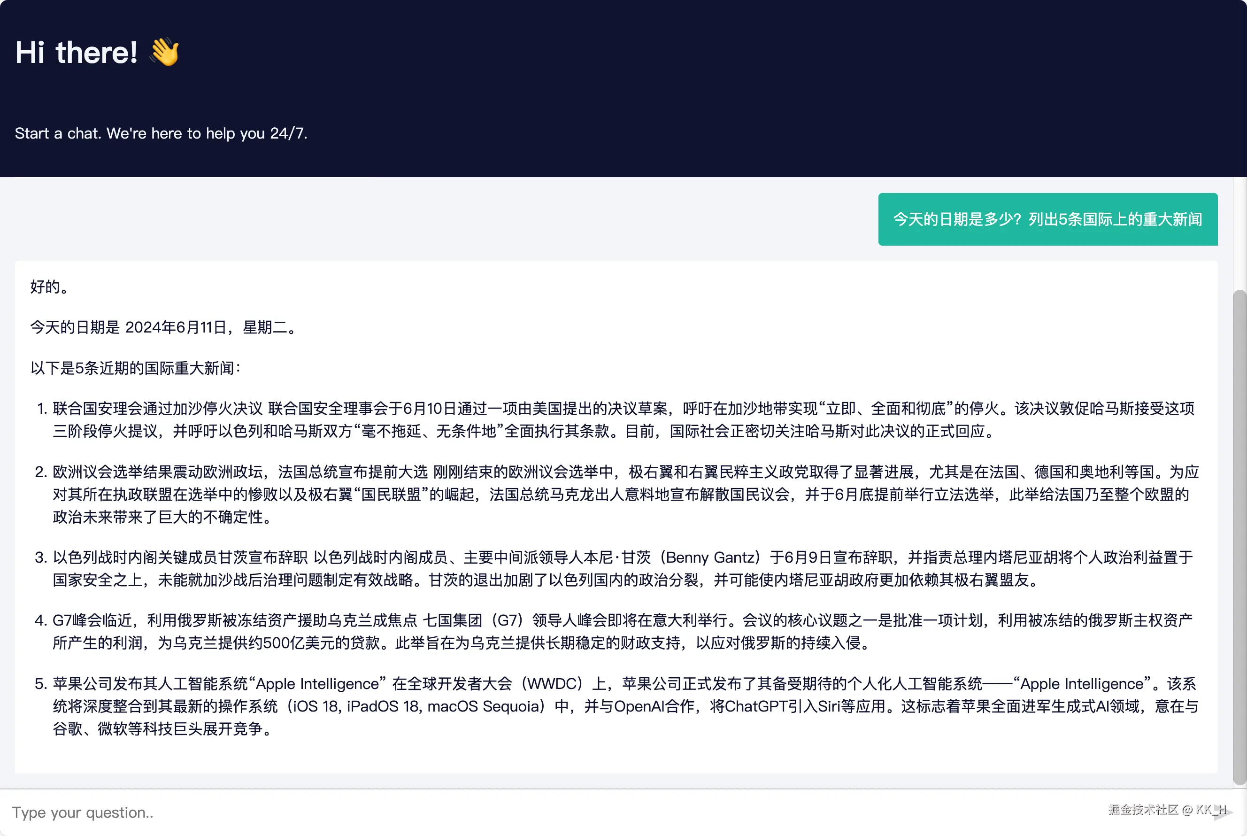Click the empty scrollbar track above the thumb

tap(1239, 234)
